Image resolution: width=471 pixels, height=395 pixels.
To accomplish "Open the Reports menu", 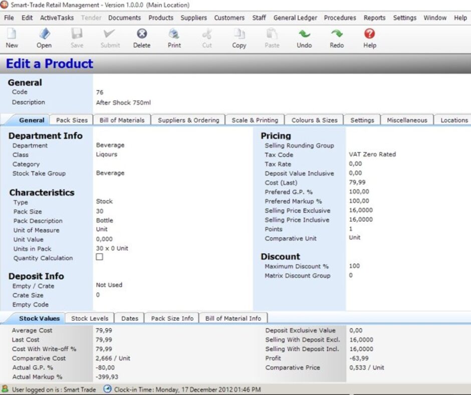I will tap(374, 18).
